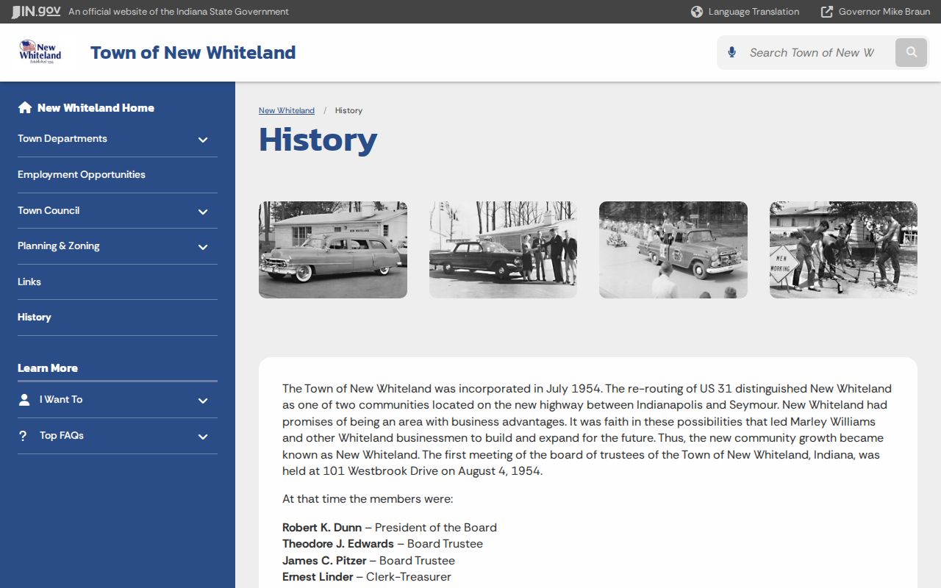Click the New Whiteland breadcrumb link
Viewport: 941px width, 588px height.
[287, 110]
